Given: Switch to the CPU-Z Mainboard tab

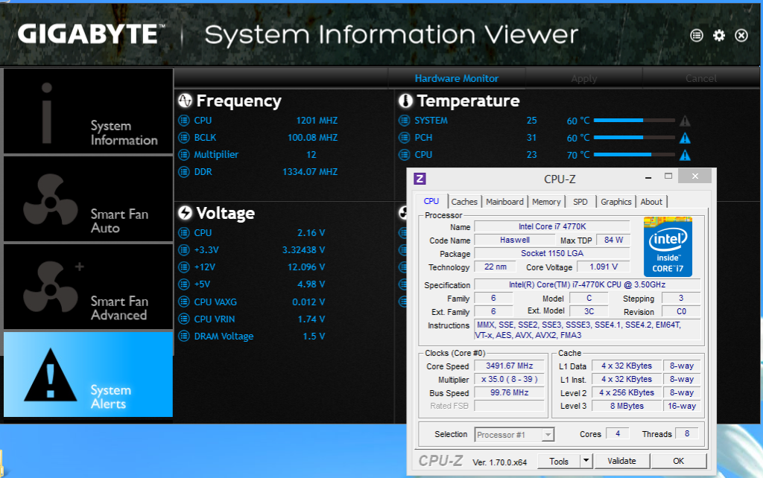Looking at the screenshot, I should (504, 202).
